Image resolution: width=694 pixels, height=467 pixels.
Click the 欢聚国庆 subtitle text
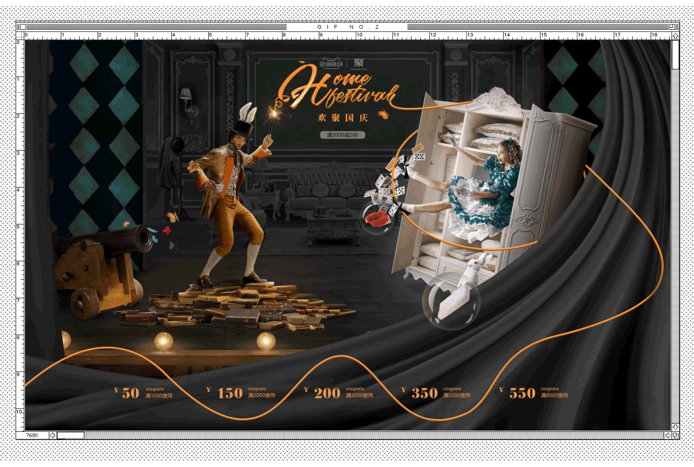click(343, 117)
